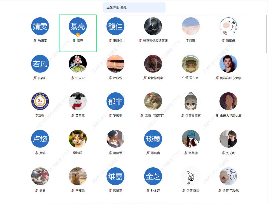This screenshot has height=204, width=268.
Task: Click muted mic icon next to 马婧雯
Action: click(35, 41)
